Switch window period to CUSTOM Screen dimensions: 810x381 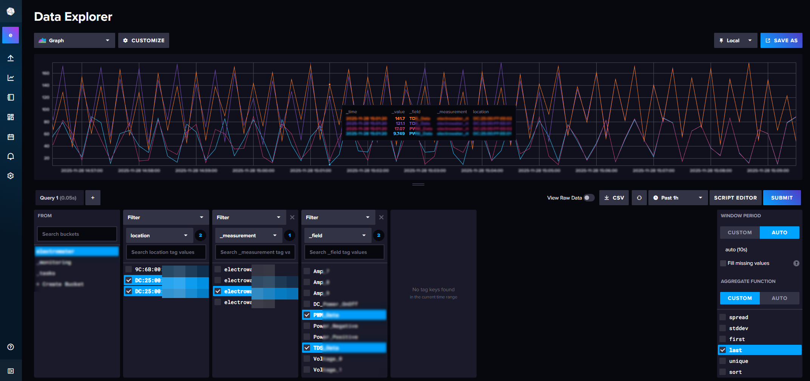[x=739, y=232]
